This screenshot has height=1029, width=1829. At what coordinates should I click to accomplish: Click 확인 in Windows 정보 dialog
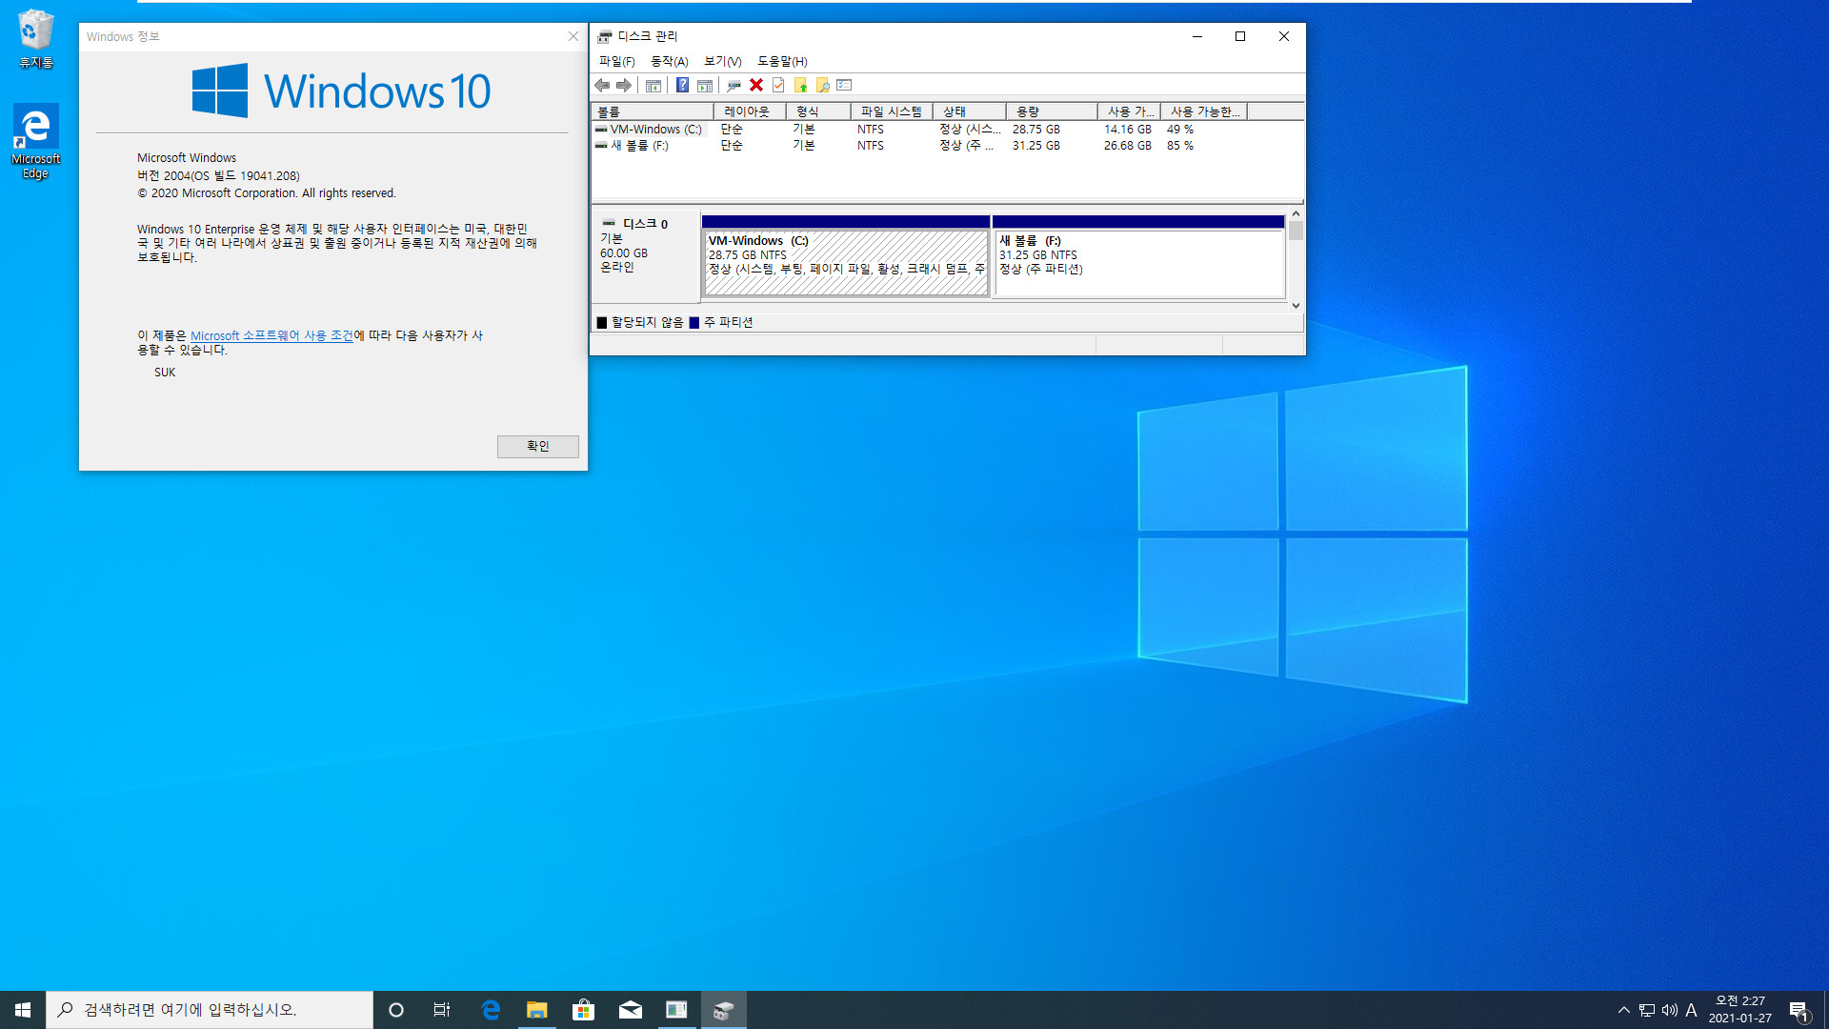537,447
